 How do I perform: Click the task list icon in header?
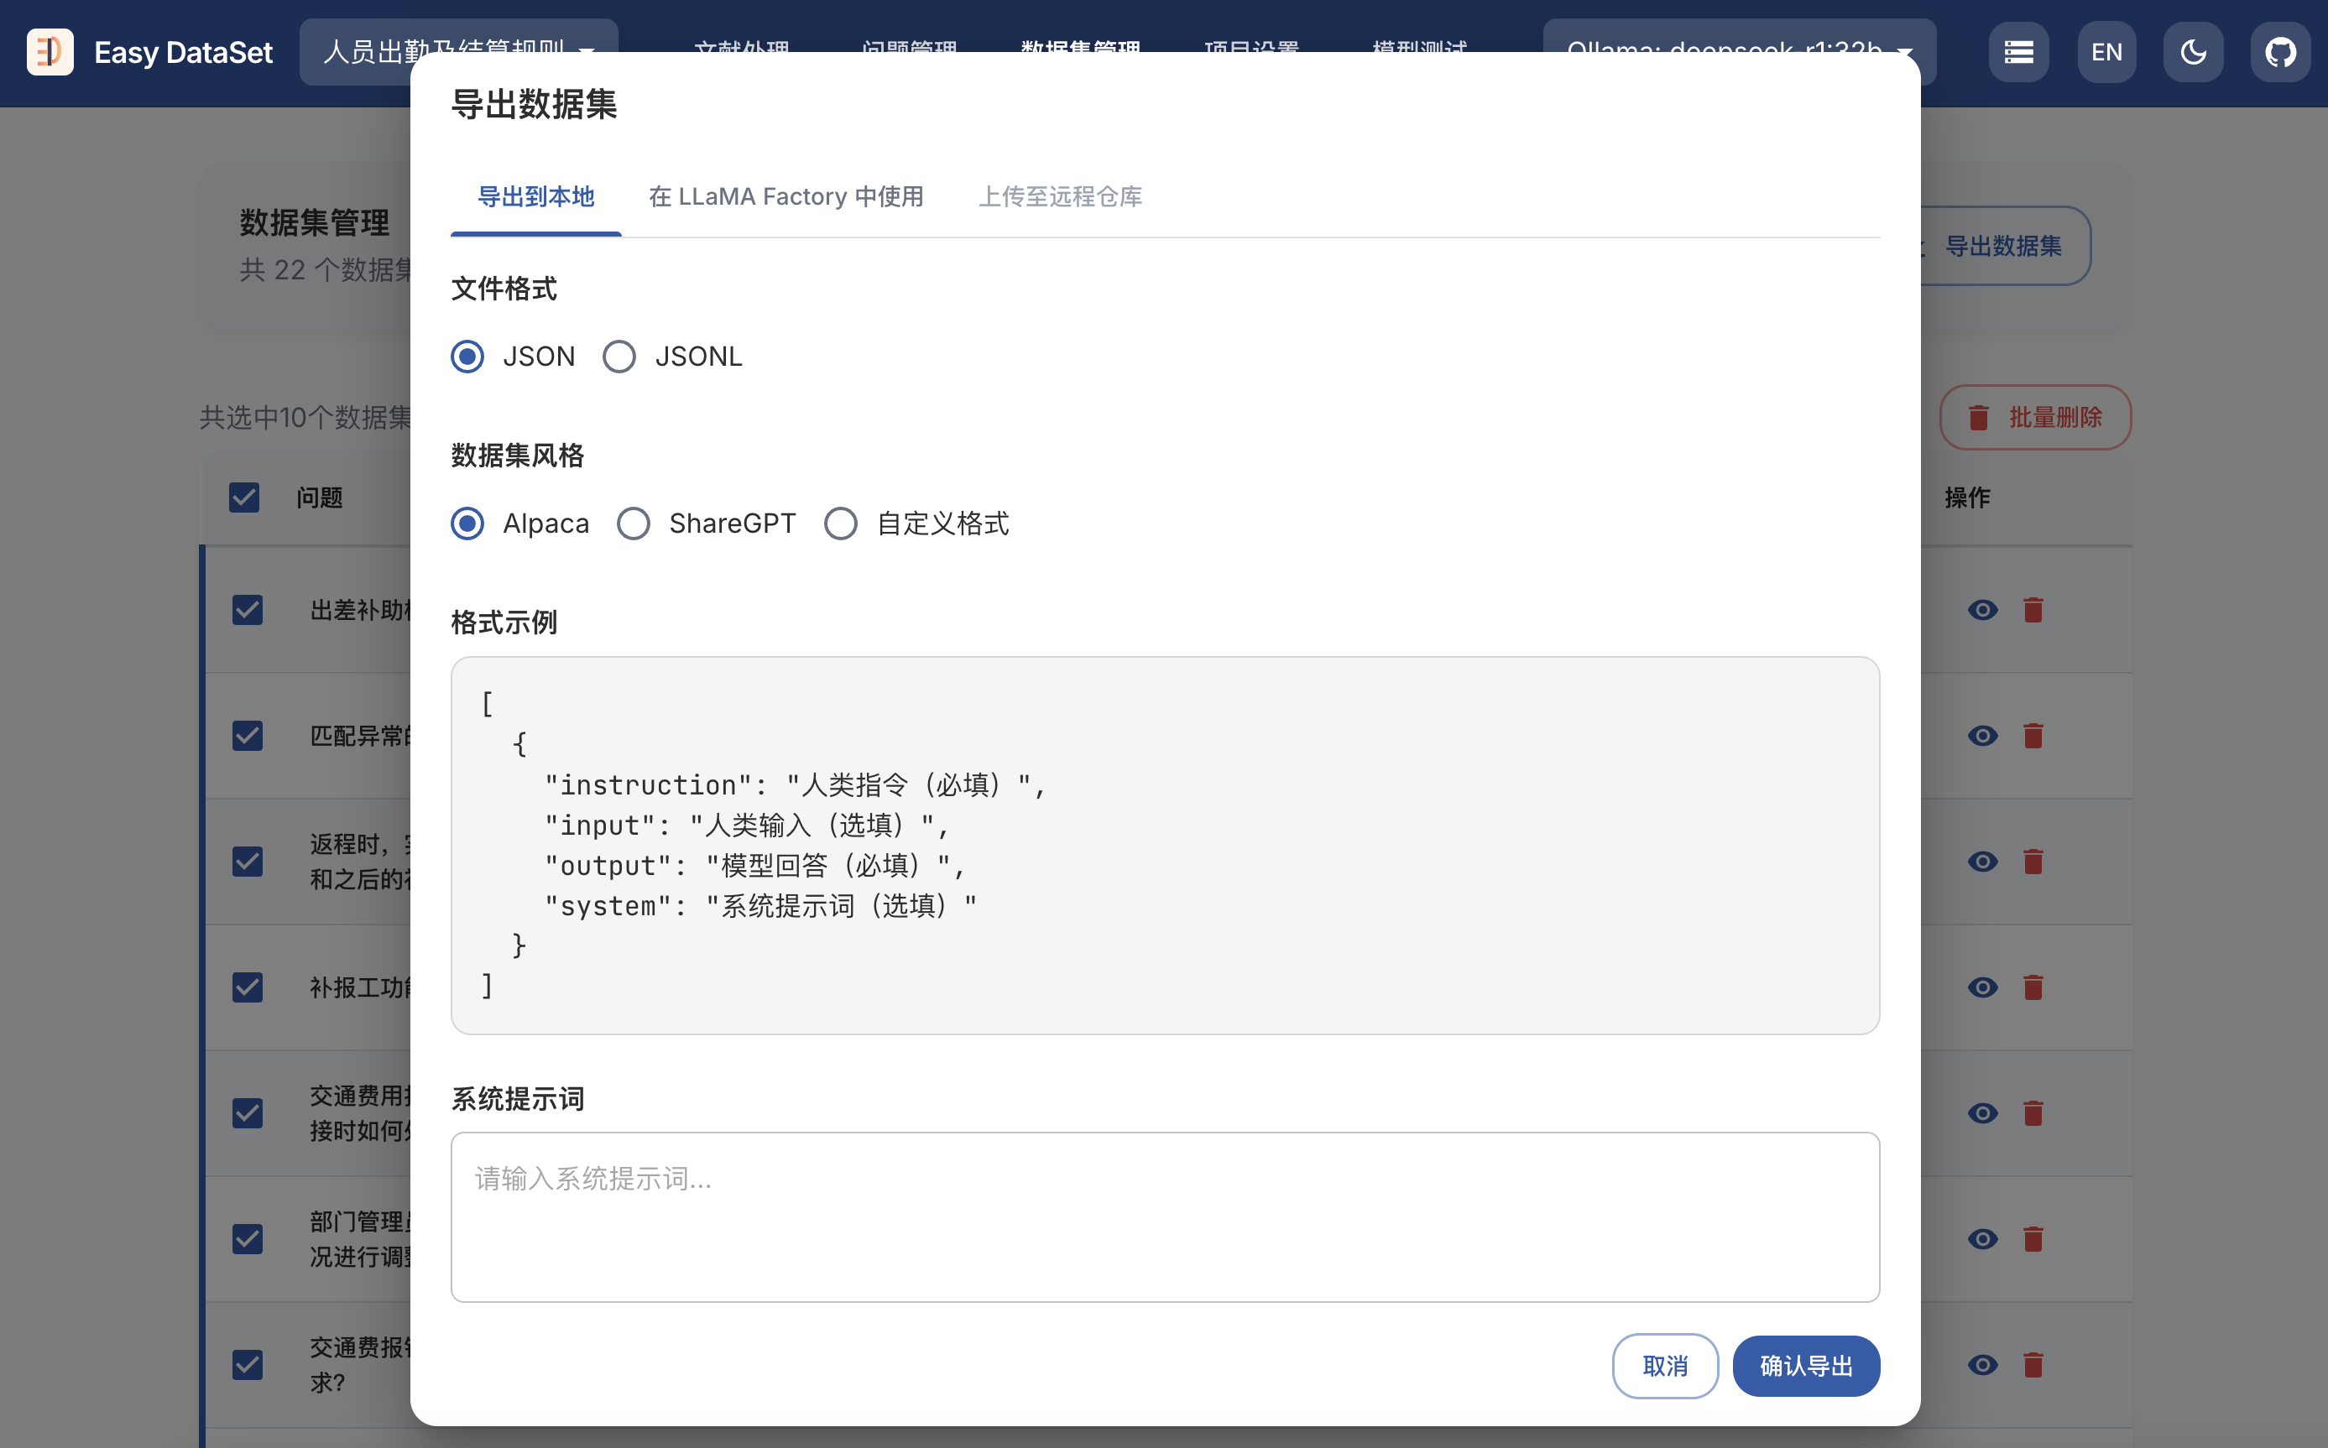(x=2017, y=52)
